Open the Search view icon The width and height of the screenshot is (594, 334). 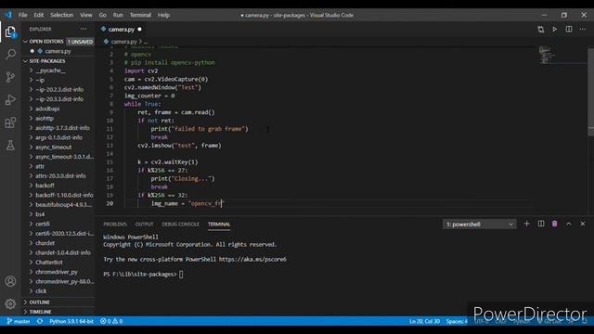point(10,54)
